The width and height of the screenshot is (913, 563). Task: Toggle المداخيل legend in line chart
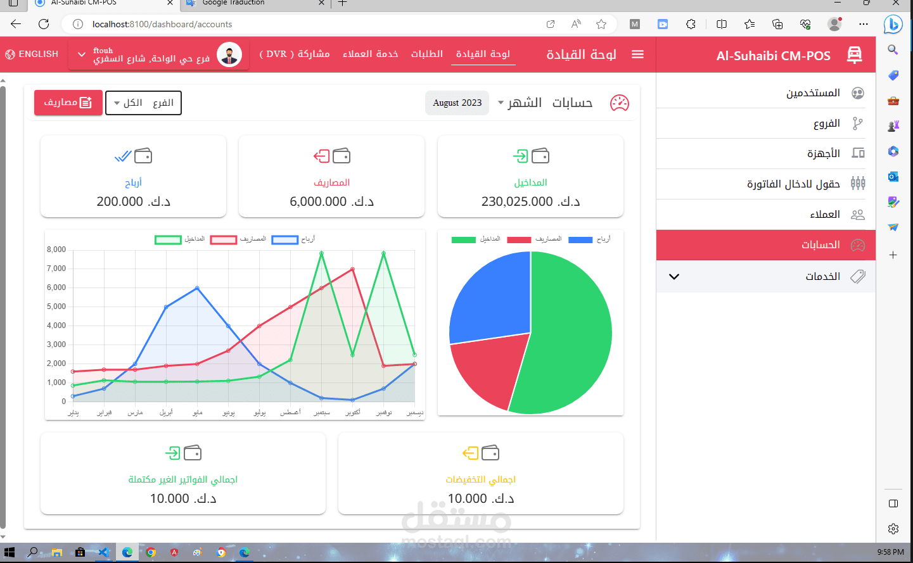[x=180, y=239]
